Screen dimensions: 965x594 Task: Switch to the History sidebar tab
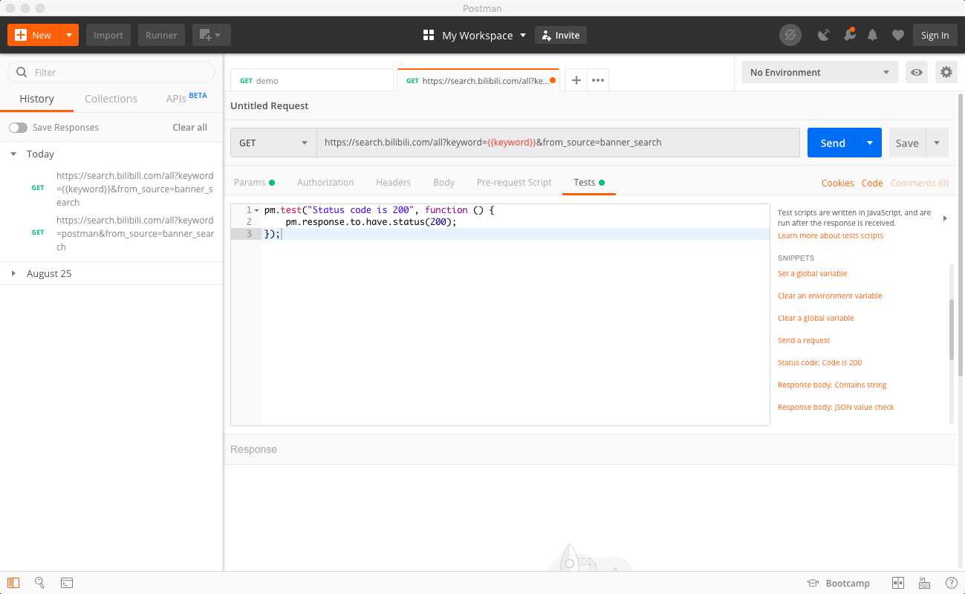[x=37, y=99]
